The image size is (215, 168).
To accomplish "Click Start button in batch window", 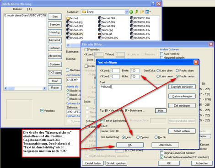I will point(55,16).
